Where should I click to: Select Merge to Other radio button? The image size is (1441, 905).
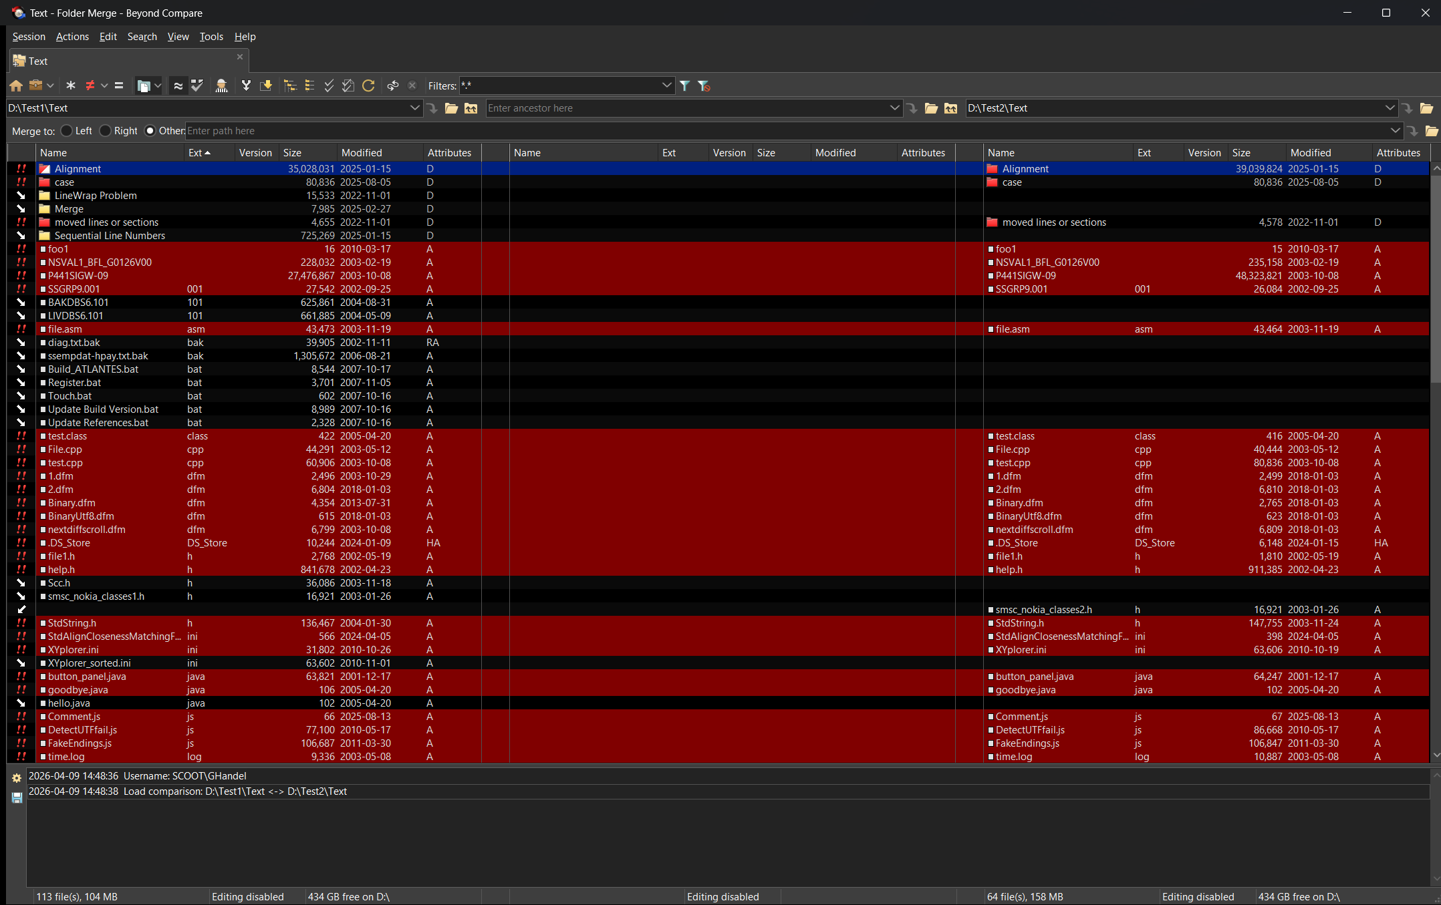click(x=150, y=131)
